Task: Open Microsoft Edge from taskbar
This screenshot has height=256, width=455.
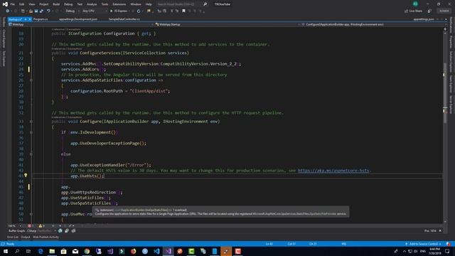Action: pyautogui.click(x=41, y=251)
